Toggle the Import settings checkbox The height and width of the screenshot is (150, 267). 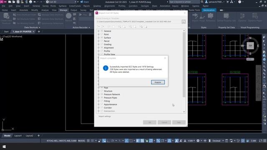click(97, 116)
